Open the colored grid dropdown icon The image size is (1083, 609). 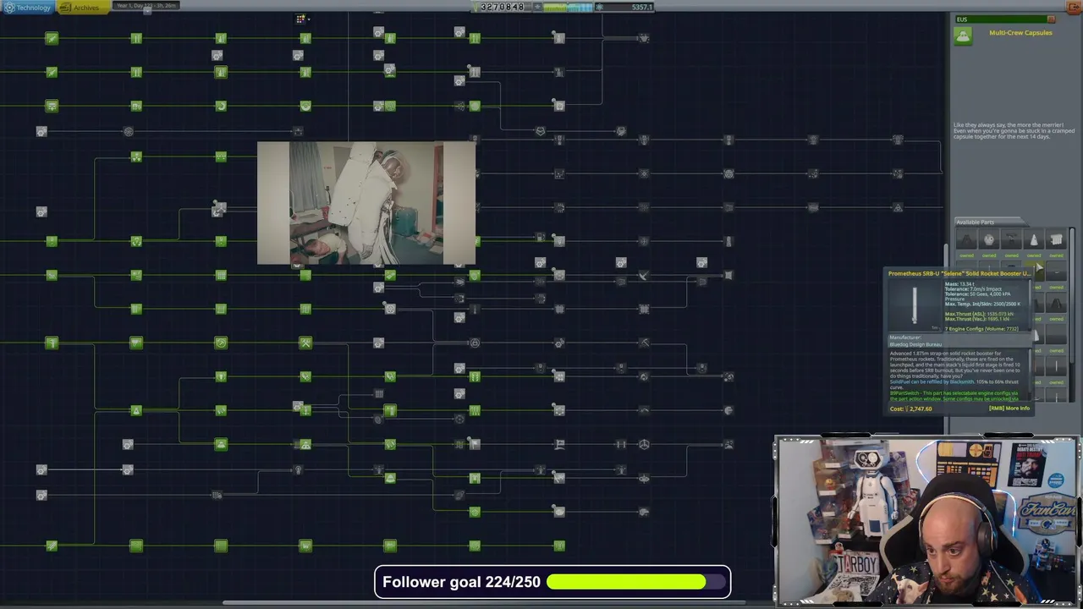[x=301, y=19]
